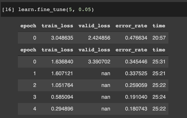Click train_loss value 3.048635
Screen dimensions: 187x118
click(x=62, y=38)
